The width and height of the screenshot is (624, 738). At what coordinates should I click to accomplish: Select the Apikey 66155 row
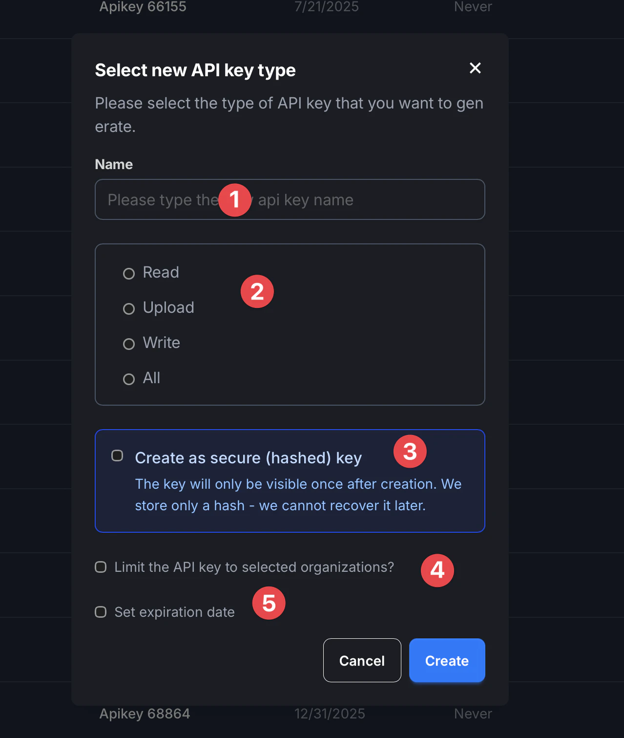click(143, 7)
